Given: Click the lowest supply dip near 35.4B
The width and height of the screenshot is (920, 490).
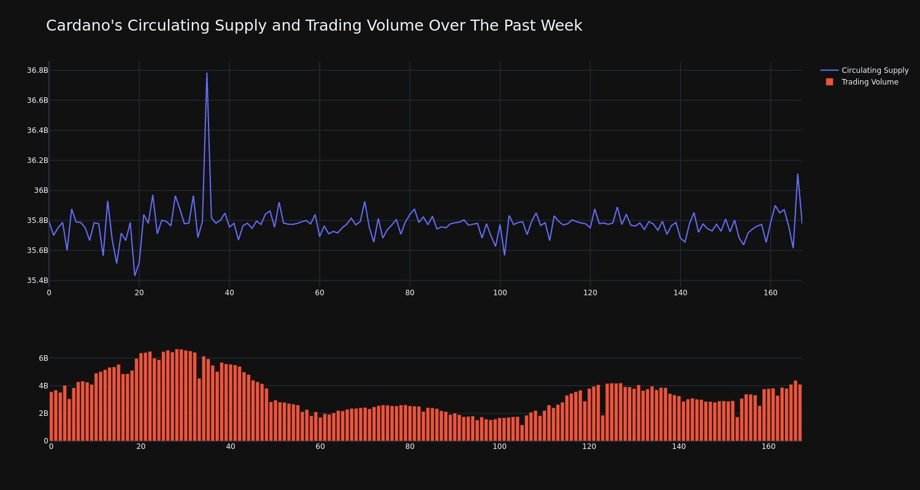Looking at the screenshot, I should pos(135,275).
